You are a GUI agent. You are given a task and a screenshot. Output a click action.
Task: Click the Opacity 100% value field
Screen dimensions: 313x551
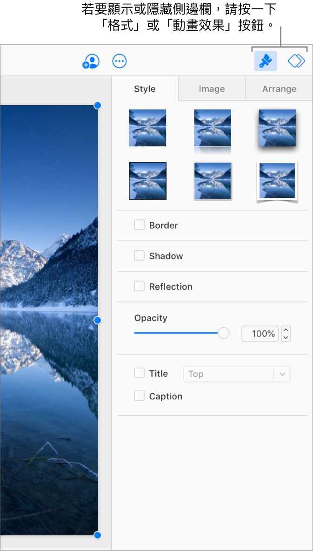(x=260, y=334)
